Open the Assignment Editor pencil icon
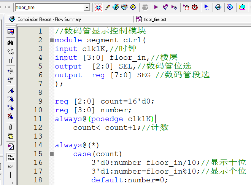The height and width of the screenshot is (185, 251). tap(107, 7)
